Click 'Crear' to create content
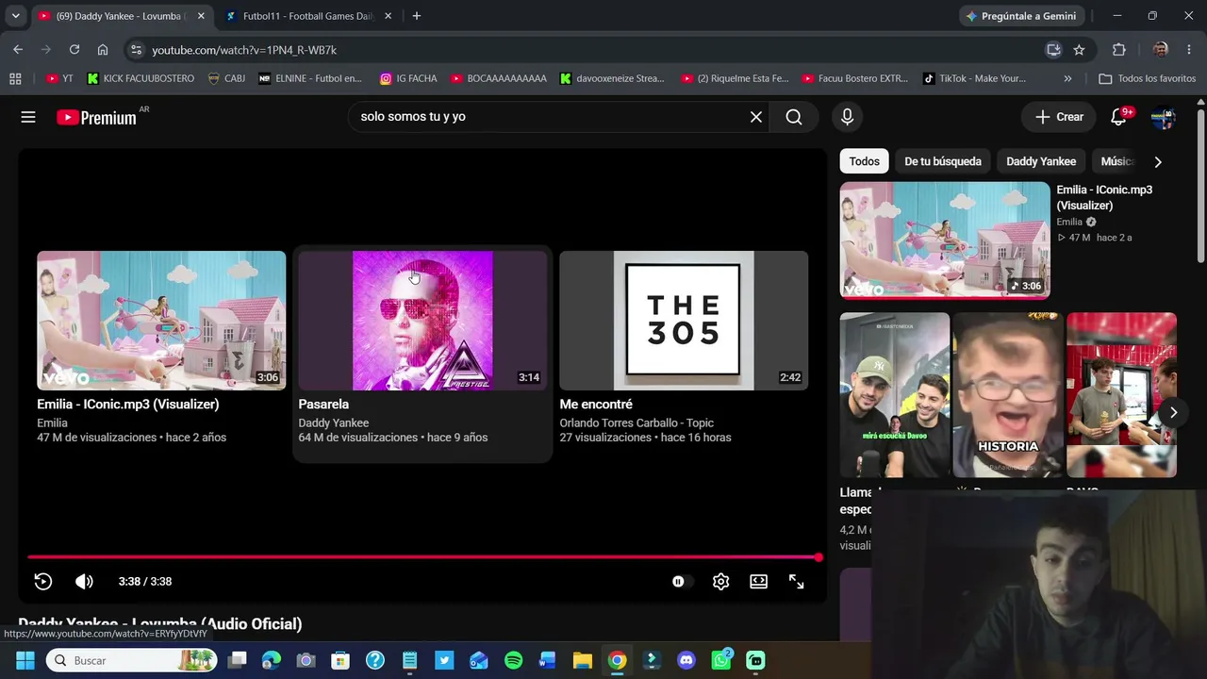Image resolution: width=1207 pixels, height=679 pixels. [x=1060, y=117]
